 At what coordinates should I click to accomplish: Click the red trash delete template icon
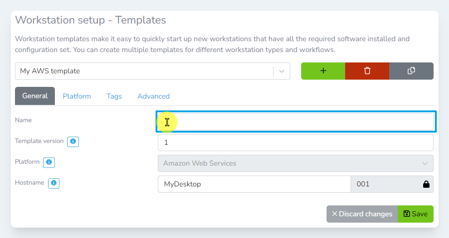(x=367, y=71)
